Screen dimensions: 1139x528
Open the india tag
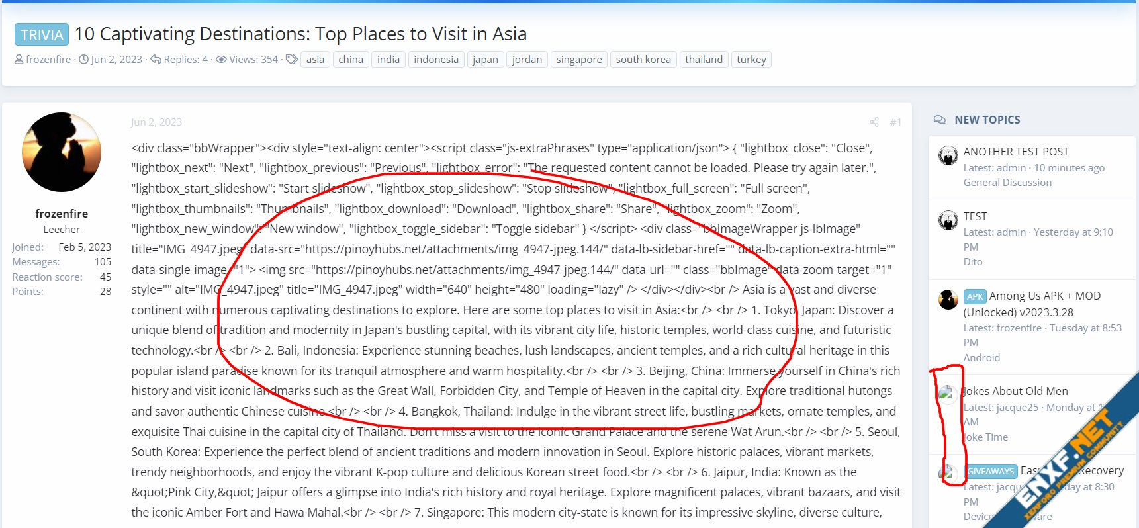[388, 60]
